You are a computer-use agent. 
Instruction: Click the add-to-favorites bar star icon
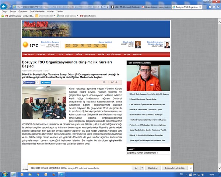[x=3, y=16]
